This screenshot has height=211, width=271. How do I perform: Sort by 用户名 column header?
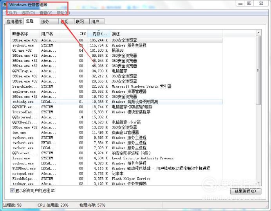[x=50, y=34]
